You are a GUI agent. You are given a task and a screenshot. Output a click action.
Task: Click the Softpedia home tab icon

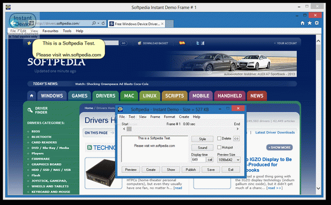tap(31, 96)
